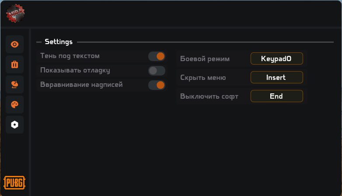Click the Выключить софт label

(x=209, y=96)
